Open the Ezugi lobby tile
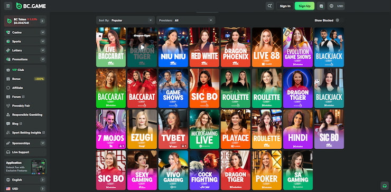 (x=142, y=129)
